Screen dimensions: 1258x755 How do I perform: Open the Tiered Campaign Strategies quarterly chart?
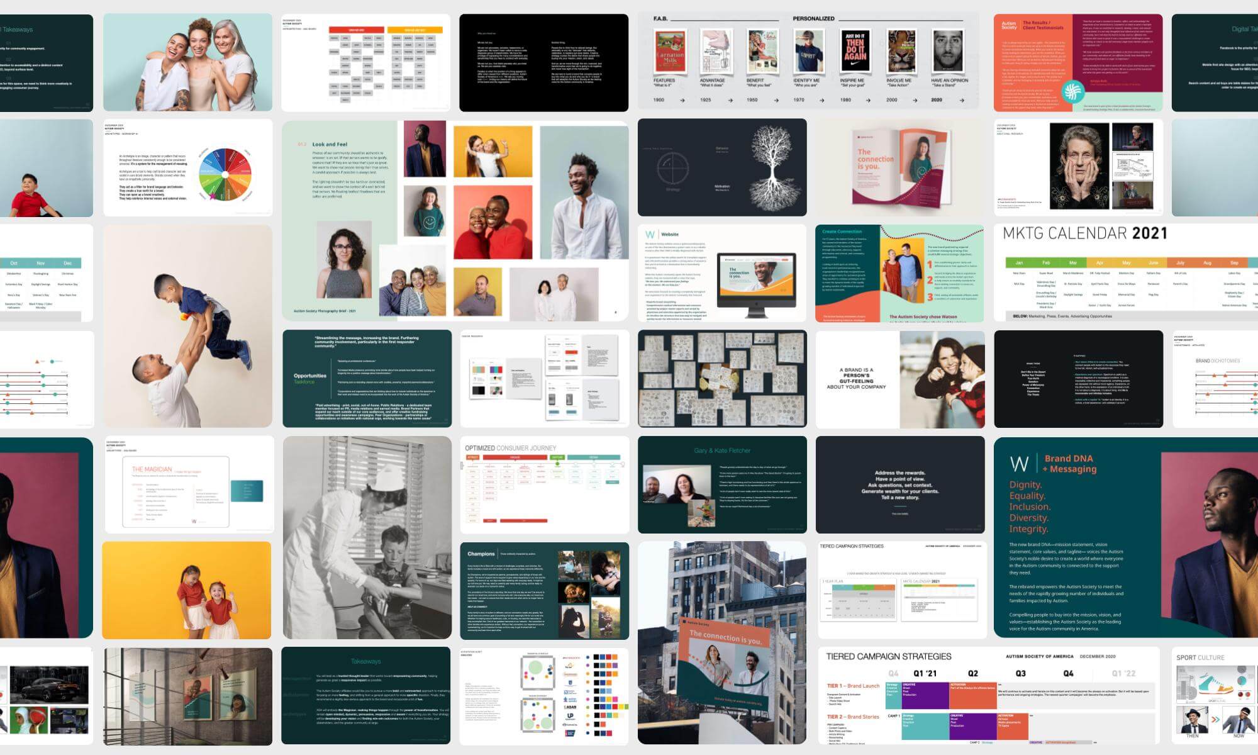pos(989,695)
